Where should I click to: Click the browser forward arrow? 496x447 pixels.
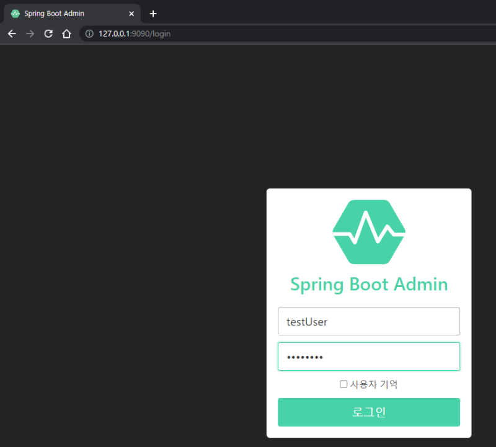[30, 33]
